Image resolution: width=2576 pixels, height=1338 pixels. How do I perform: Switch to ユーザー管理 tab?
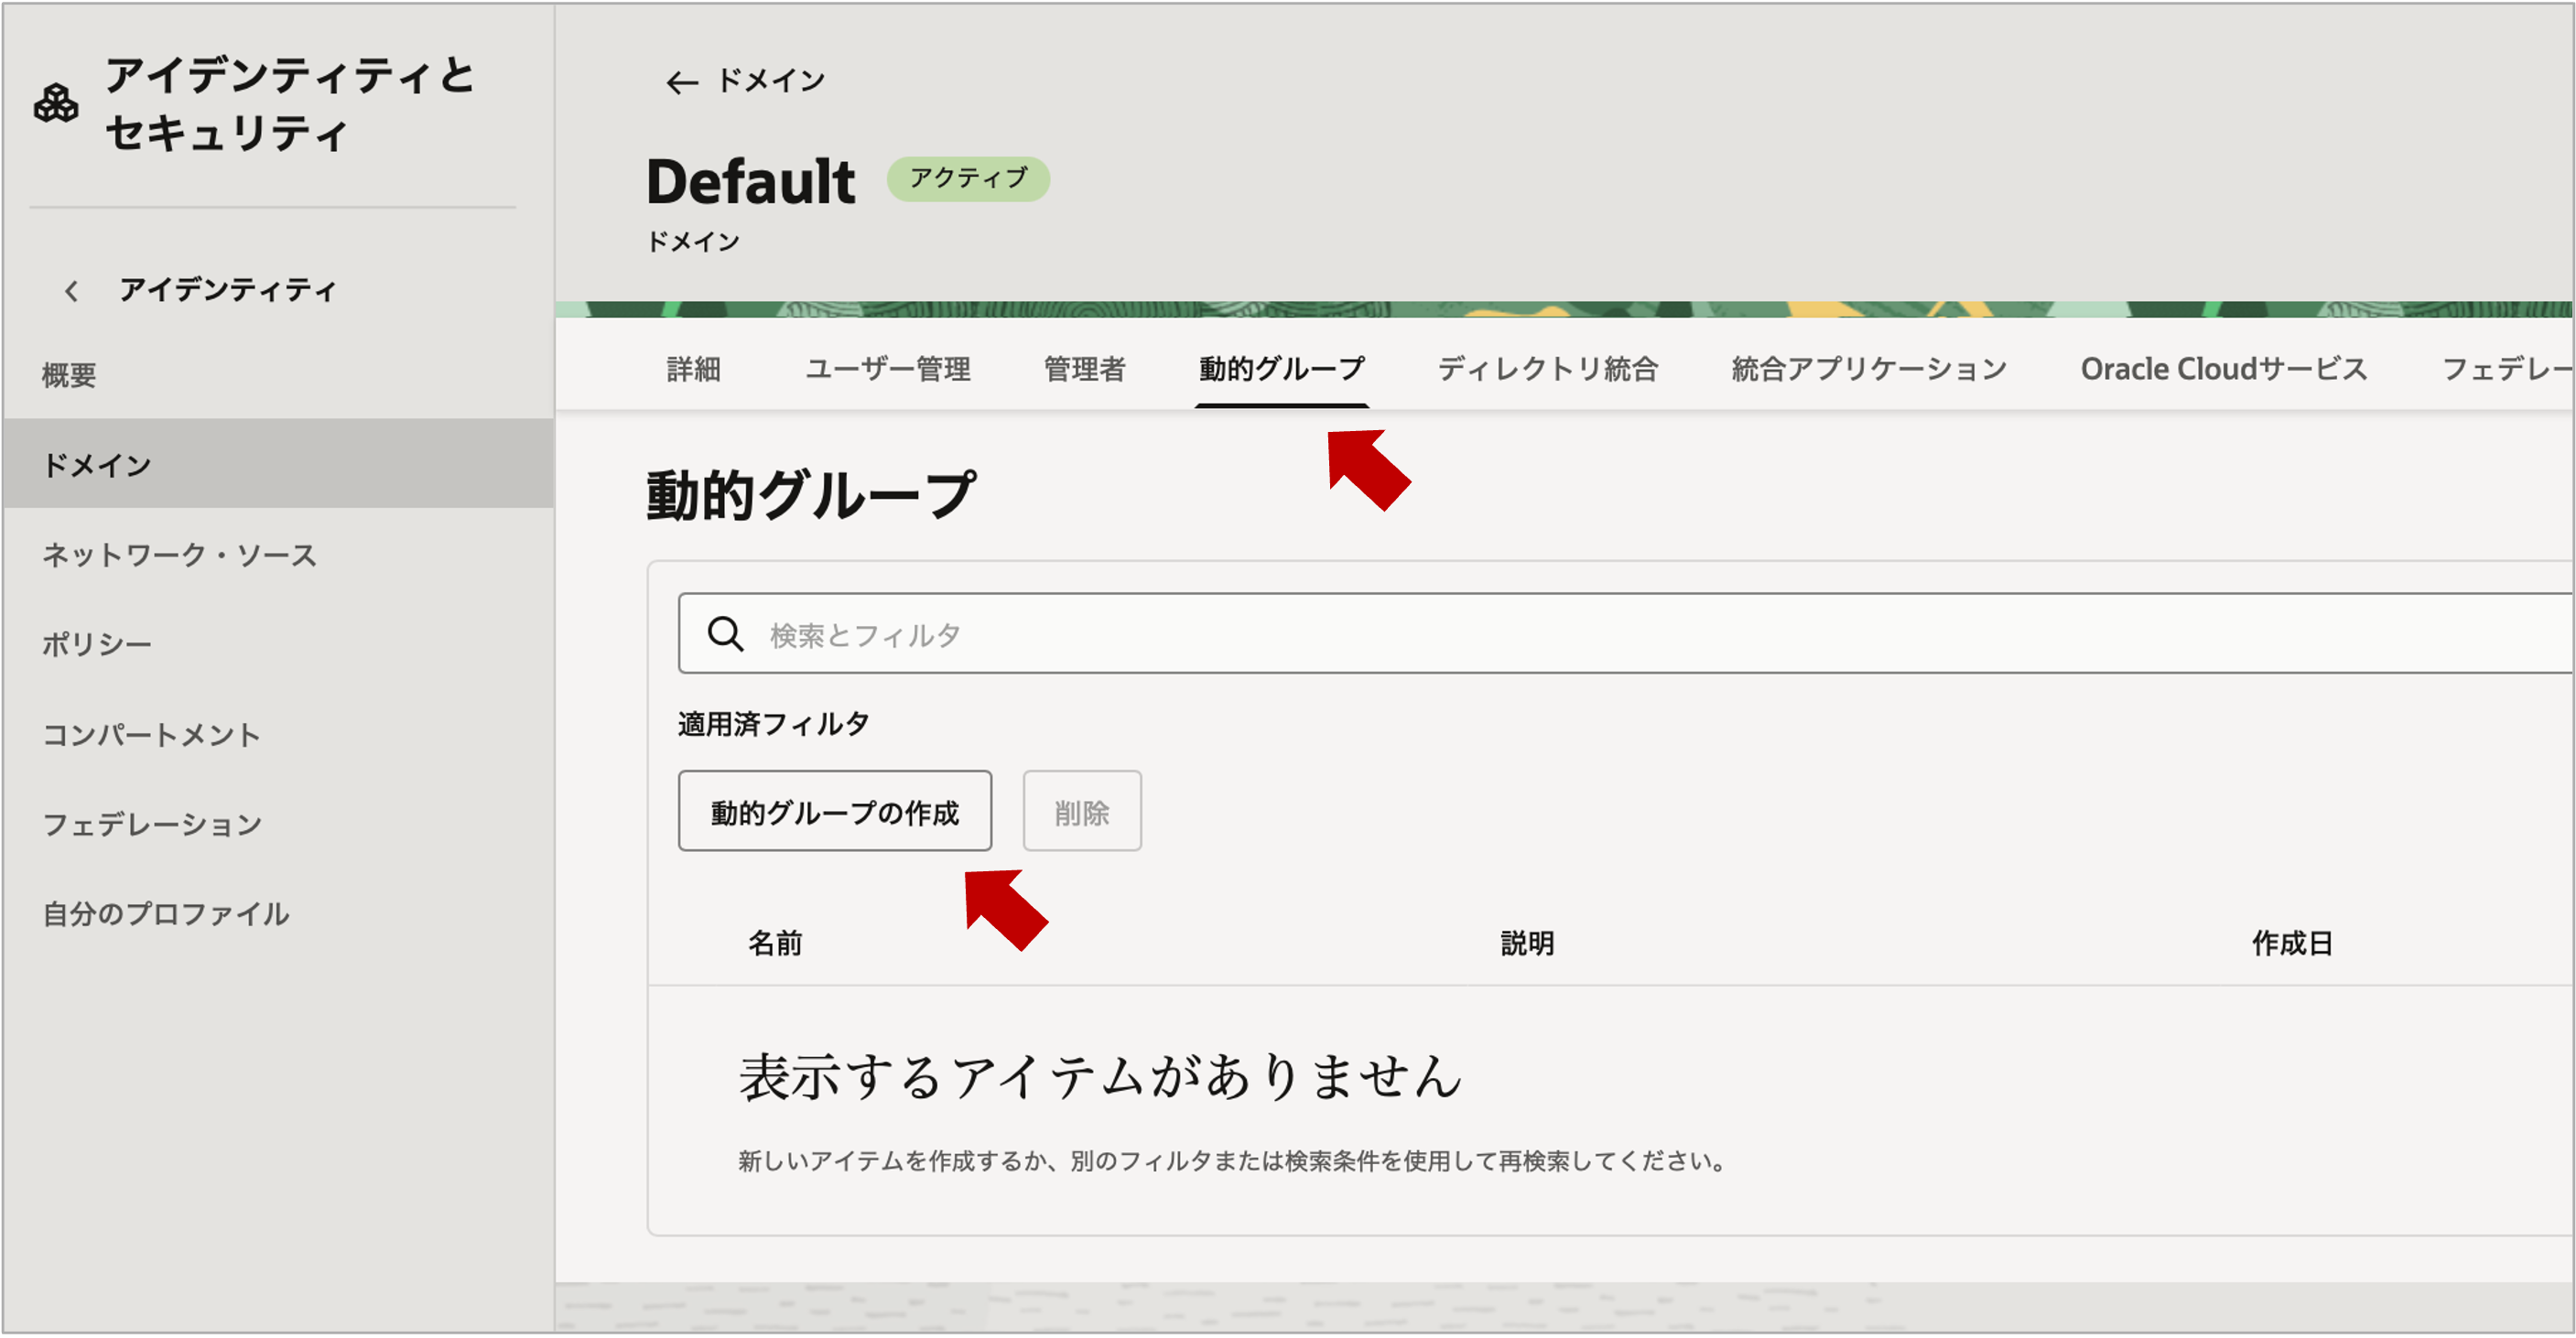[887, 369]
